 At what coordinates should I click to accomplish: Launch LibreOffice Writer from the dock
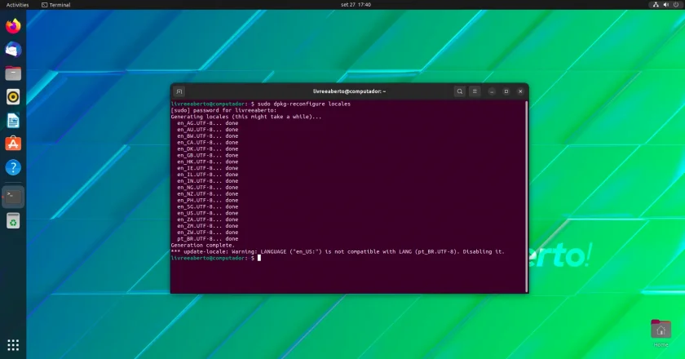pyautogui.click(x=13, y=120)
